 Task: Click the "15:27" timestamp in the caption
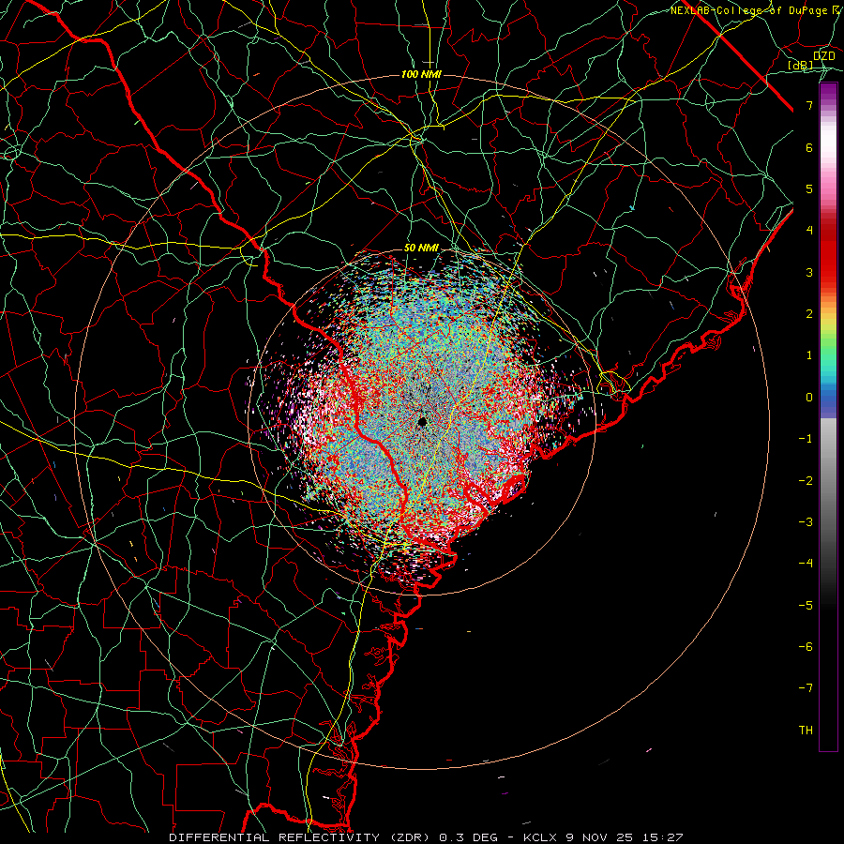pos(664,837)
